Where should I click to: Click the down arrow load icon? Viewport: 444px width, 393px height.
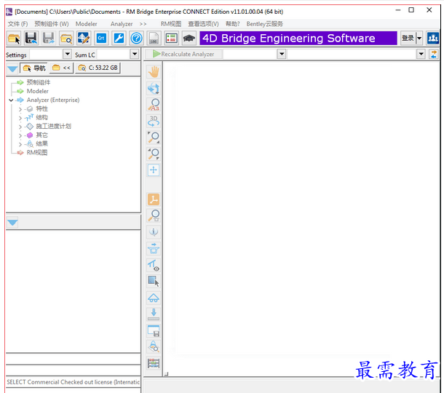(x=154, y=314)
